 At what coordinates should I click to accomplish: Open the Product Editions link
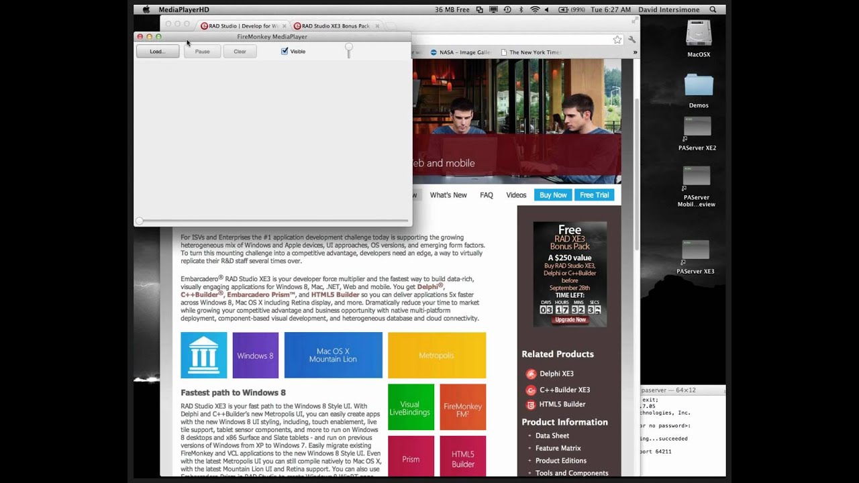[561, 461]
